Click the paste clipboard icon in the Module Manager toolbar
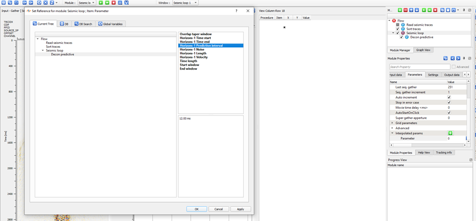Viewport: 476px width, 221px height. tap(448, 10)
